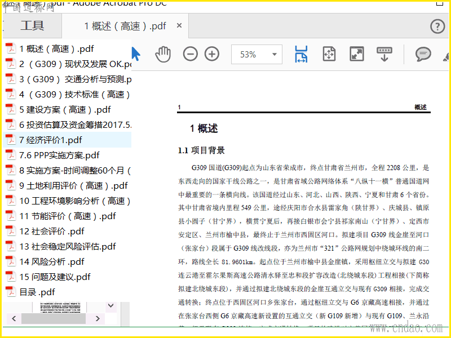Open file 7.6 PPP实施方案.pdf
Image resolution: width=451 pixels, height=338 pixels.
click(59, 155)
